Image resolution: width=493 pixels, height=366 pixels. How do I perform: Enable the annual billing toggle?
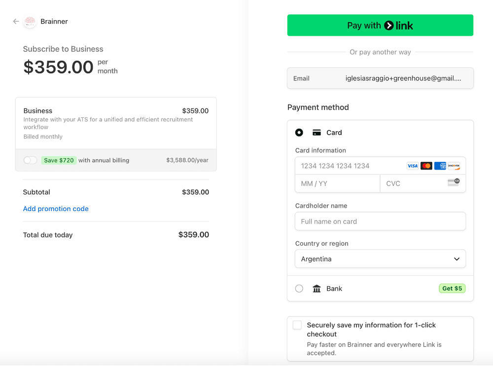[x=31, y=160]
